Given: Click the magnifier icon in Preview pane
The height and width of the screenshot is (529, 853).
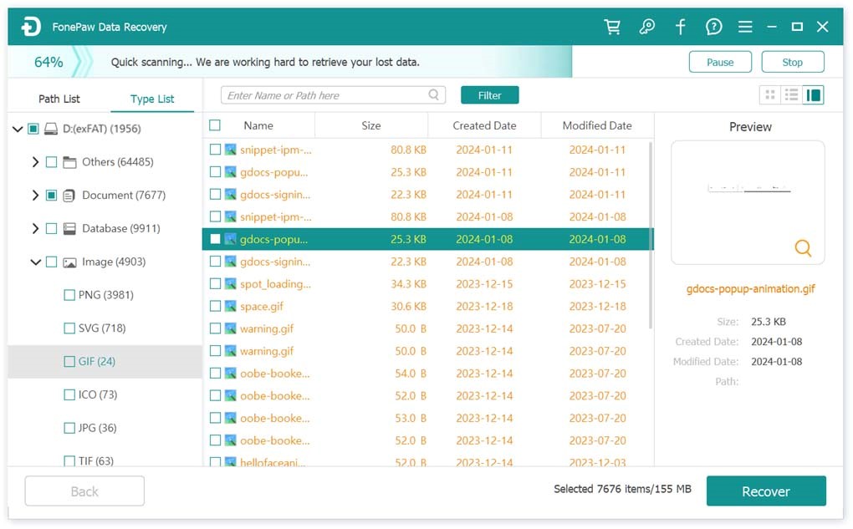Looking at the screenshot, I should click(x=803, y=248).
